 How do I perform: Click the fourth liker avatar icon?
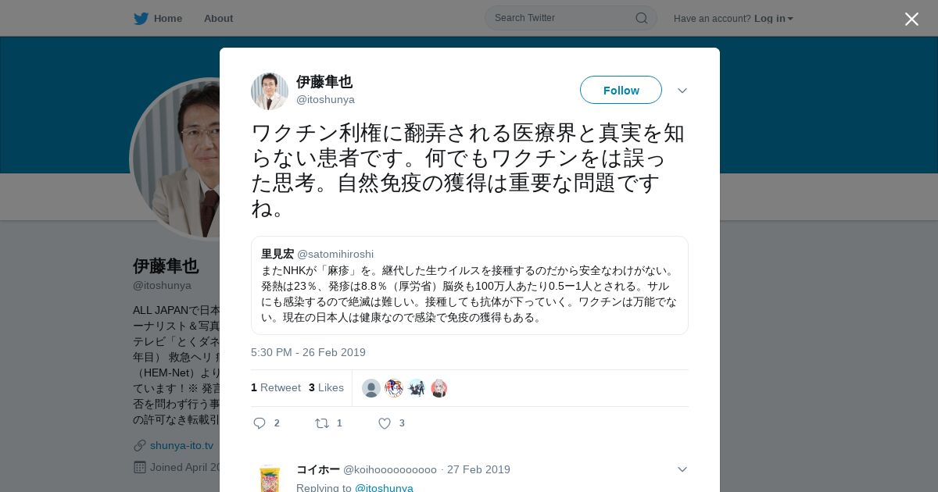click(439, 388)
